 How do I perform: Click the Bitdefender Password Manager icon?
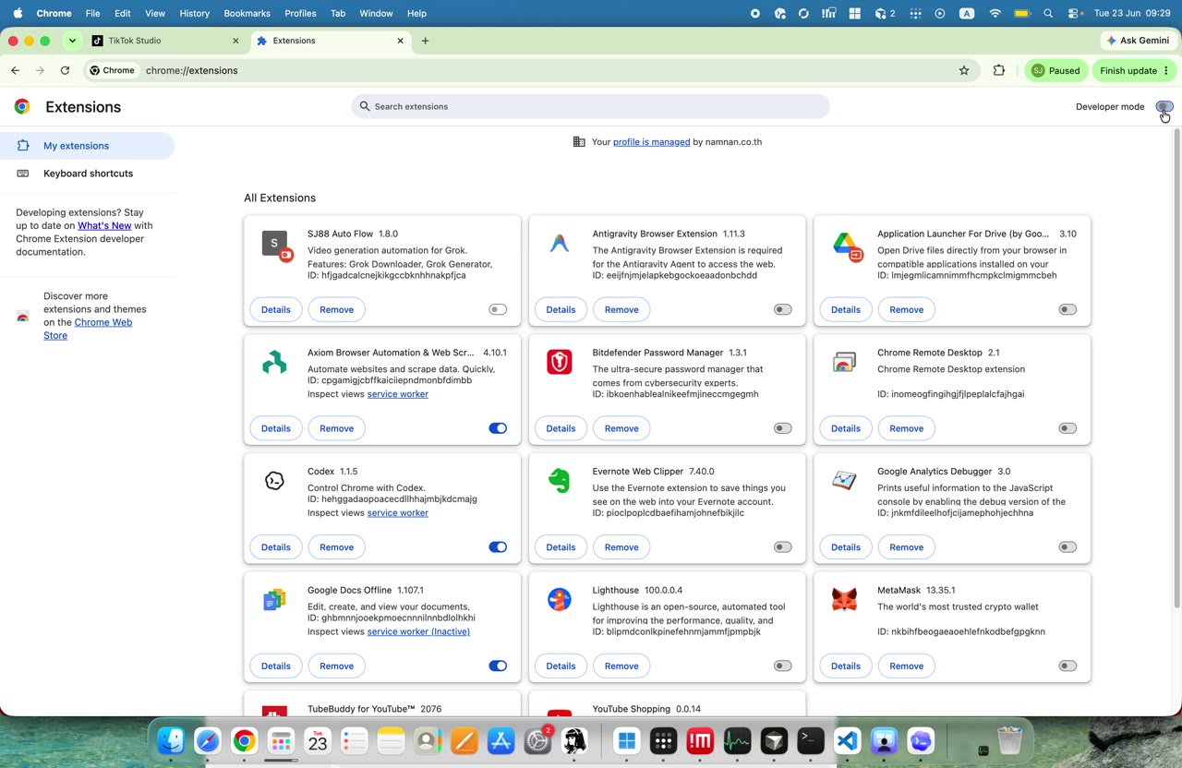coord(560,362)
